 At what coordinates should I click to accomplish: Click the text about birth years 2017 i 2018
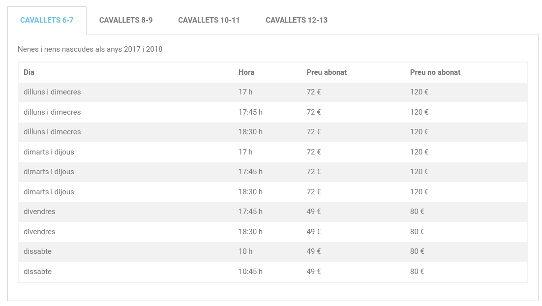coord(90,49)
